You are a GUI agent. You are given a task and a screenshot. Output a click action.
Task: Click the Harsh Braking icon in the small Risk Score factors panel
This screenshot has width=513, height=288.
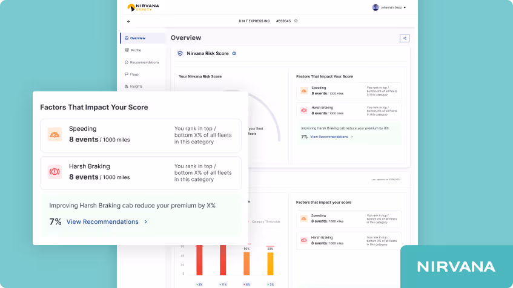(304, 111)
